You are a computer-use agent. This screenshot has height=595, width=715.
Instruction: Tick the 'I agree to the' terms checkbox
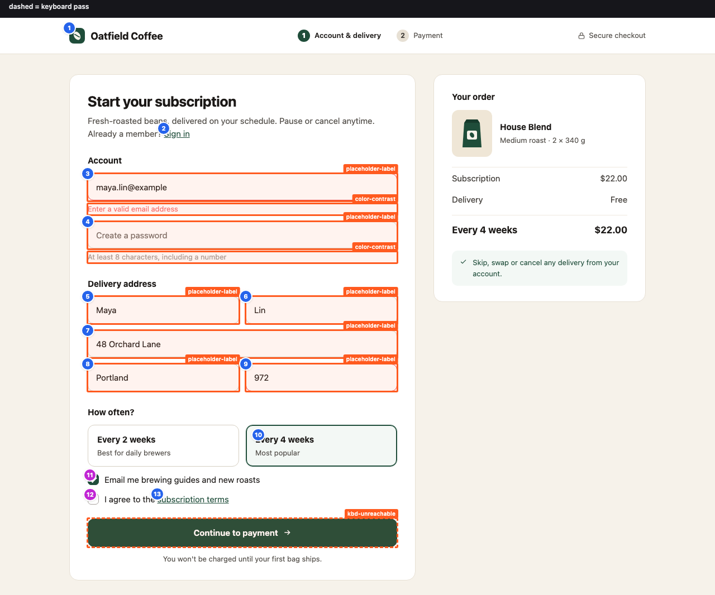(x=93, y=500)
